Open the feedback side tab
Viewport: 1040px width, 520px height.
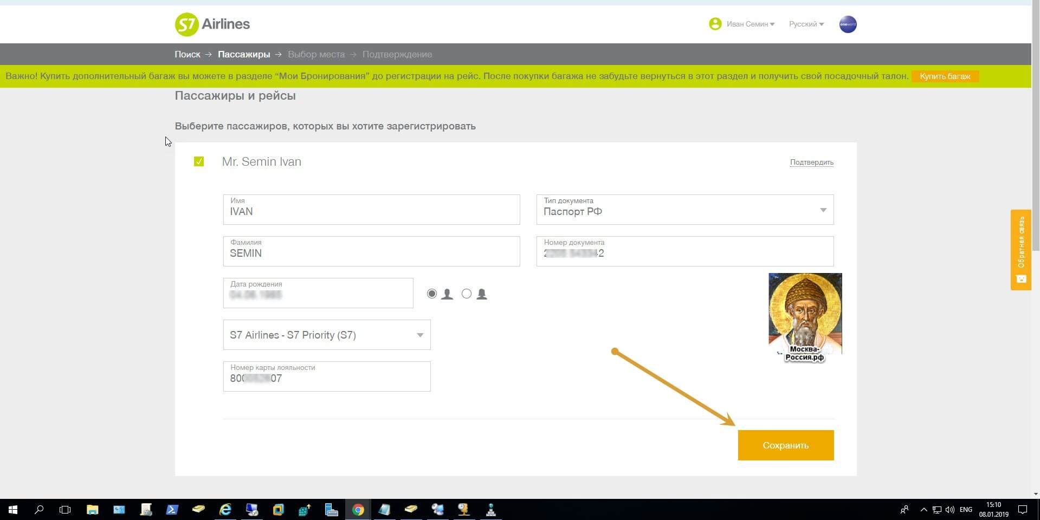(x=1020, y=250)
